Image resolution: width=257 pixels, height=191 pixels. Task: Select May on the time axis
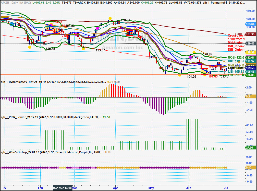click(x=151, y=188)
